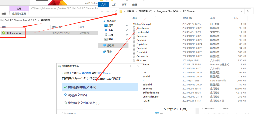
Task: Open 文档 in quick access sidebar
Action: coord(111,35)
